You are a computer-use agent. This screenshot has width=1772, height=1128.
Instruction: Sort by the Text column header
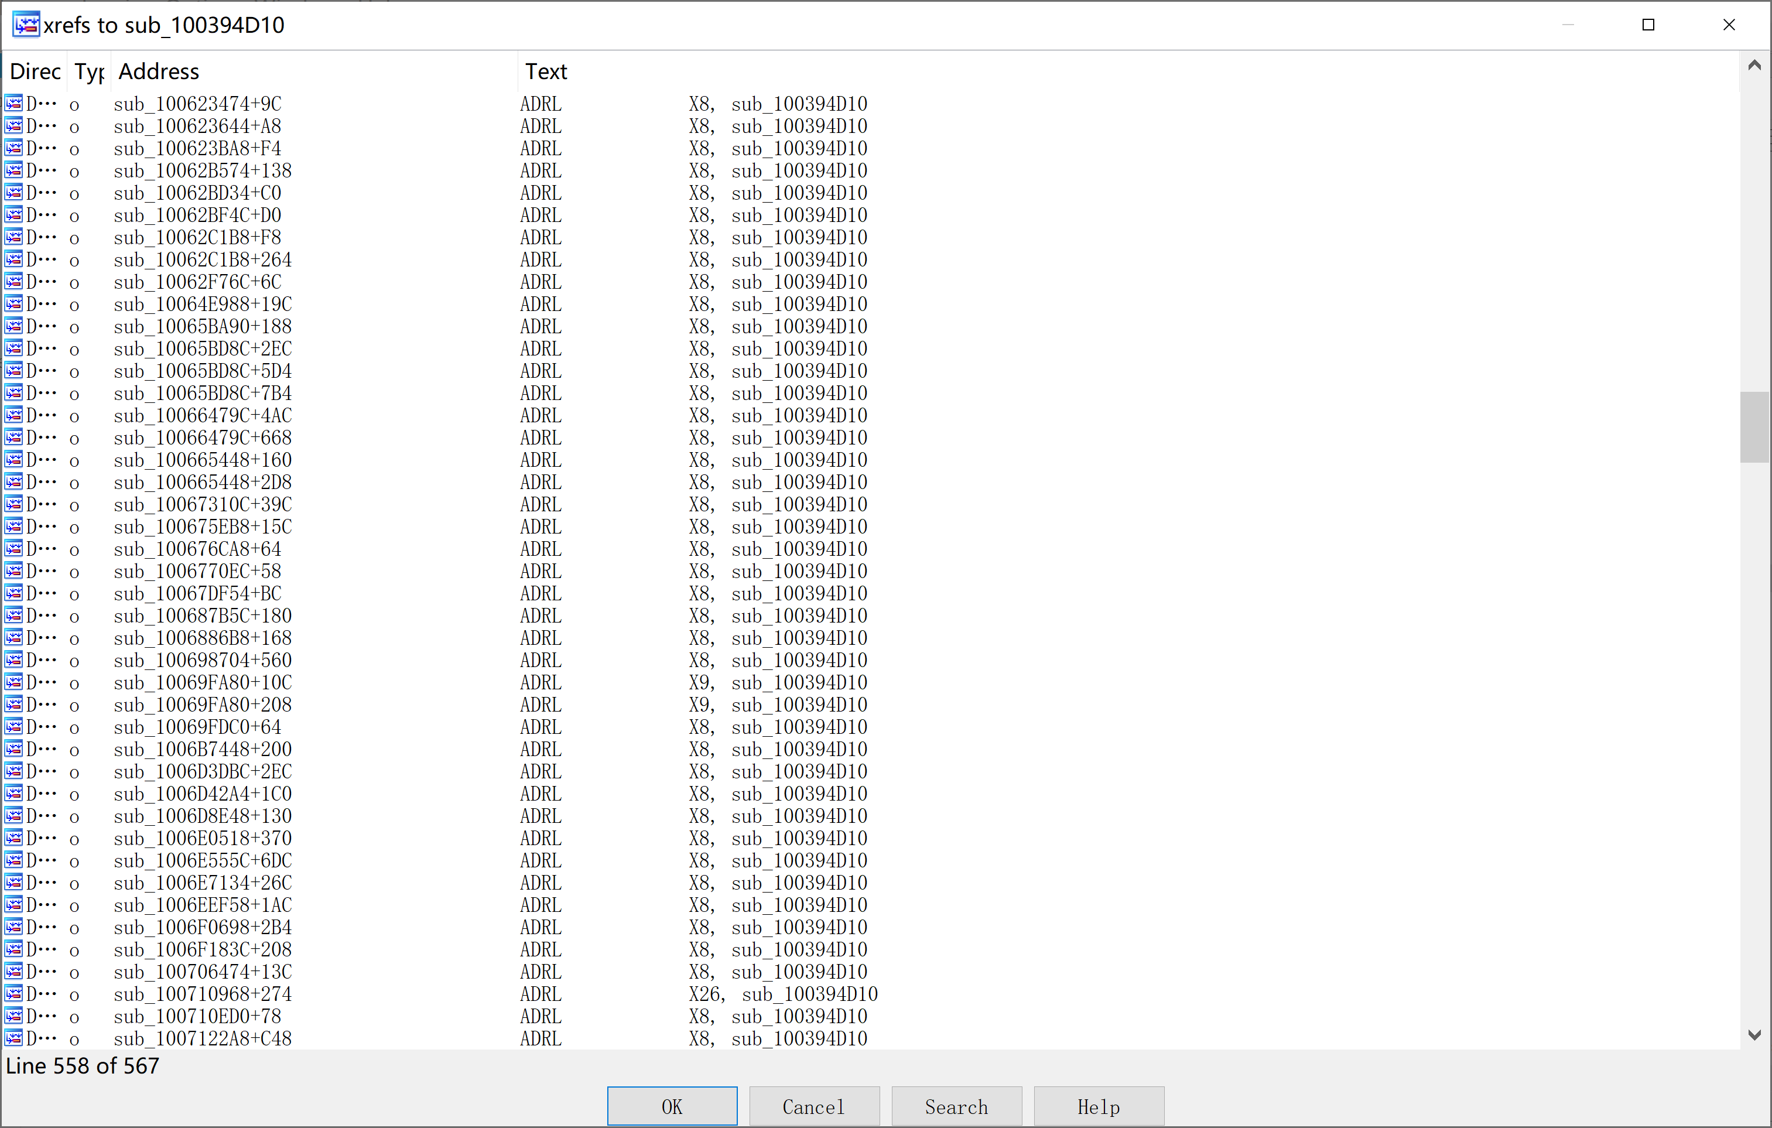tap(545, 71)
